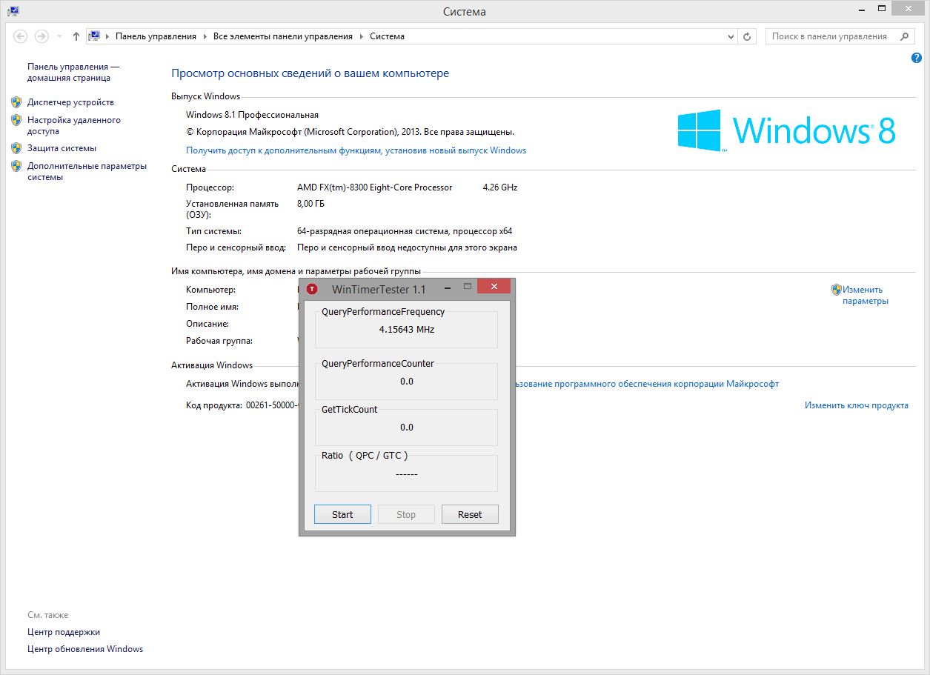This screenshot has width=930, height=675.
Task: Click shield icon beside Дополнительные параметры системы
Action: (x=16, y=165)
